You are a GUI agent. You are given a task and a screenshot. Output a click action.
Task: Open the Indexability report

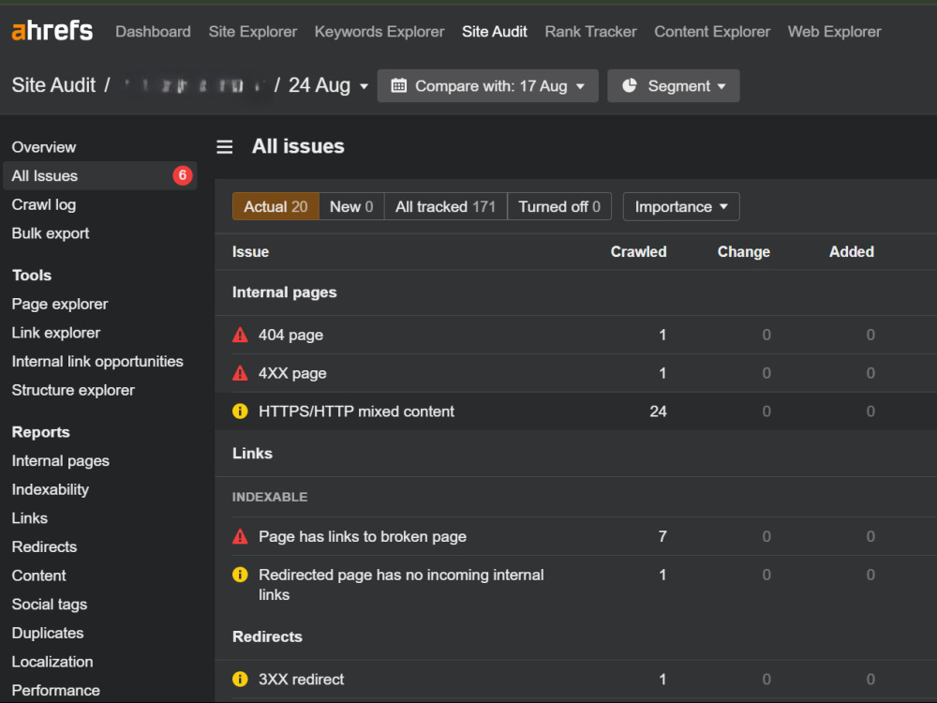pyautogui.click(x=51, y=489)
